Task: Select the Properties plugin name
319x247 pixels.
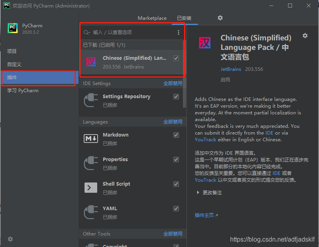Action: click(x=115, y=159)
